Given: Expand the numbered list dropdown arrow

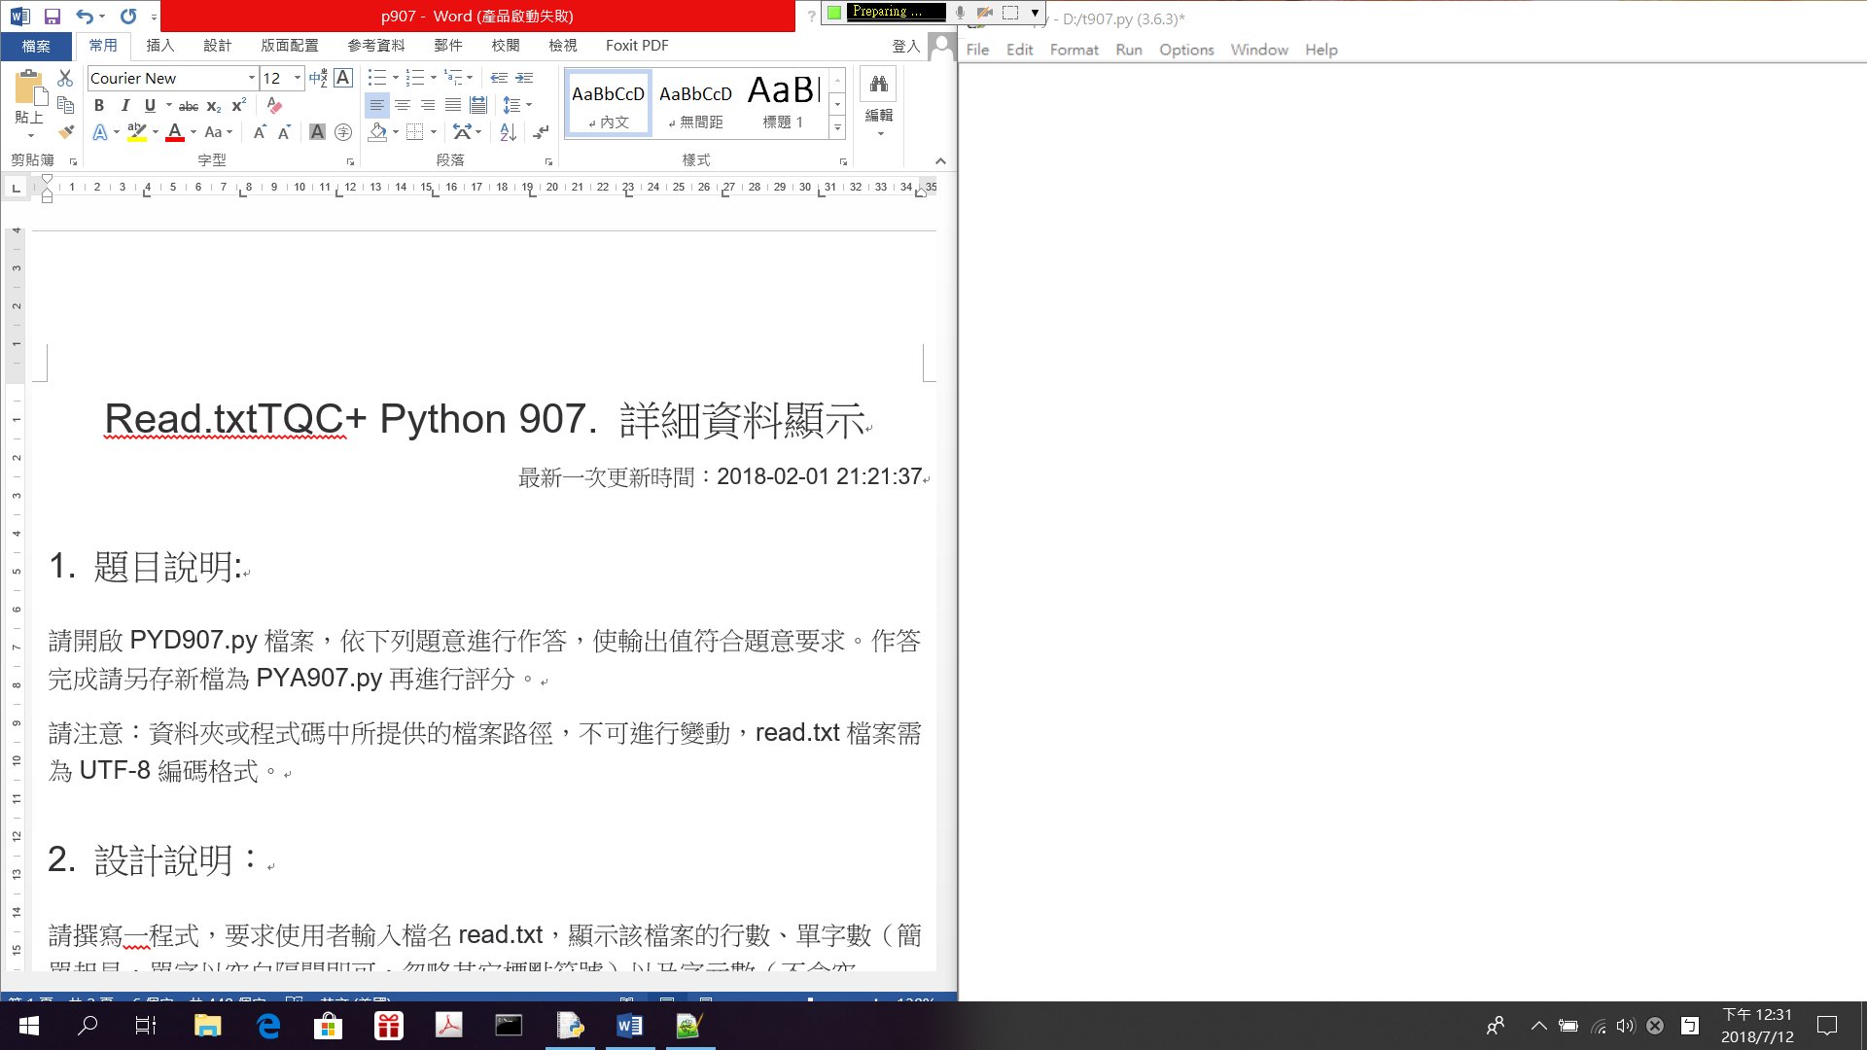Looking at the screenshot, I should pyautogui.click(x=434, y=78).
